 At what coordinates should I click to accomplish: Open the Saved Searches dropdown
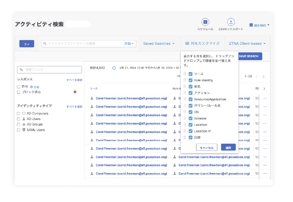tap(159, 43)
